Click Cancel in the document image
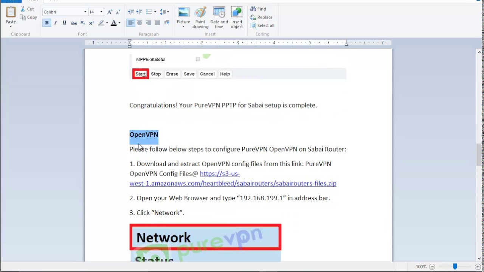The height and width of the screenshot is (272, 484). click(207, 74)
